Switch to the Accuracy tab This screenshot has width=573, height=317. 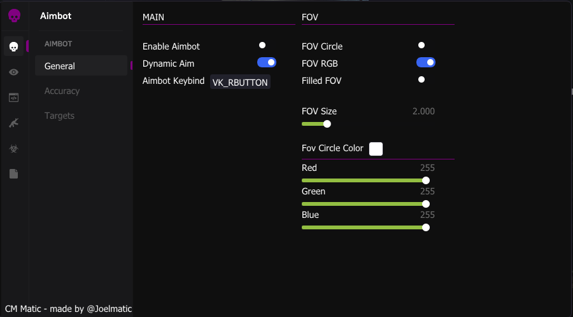[62, 91]
